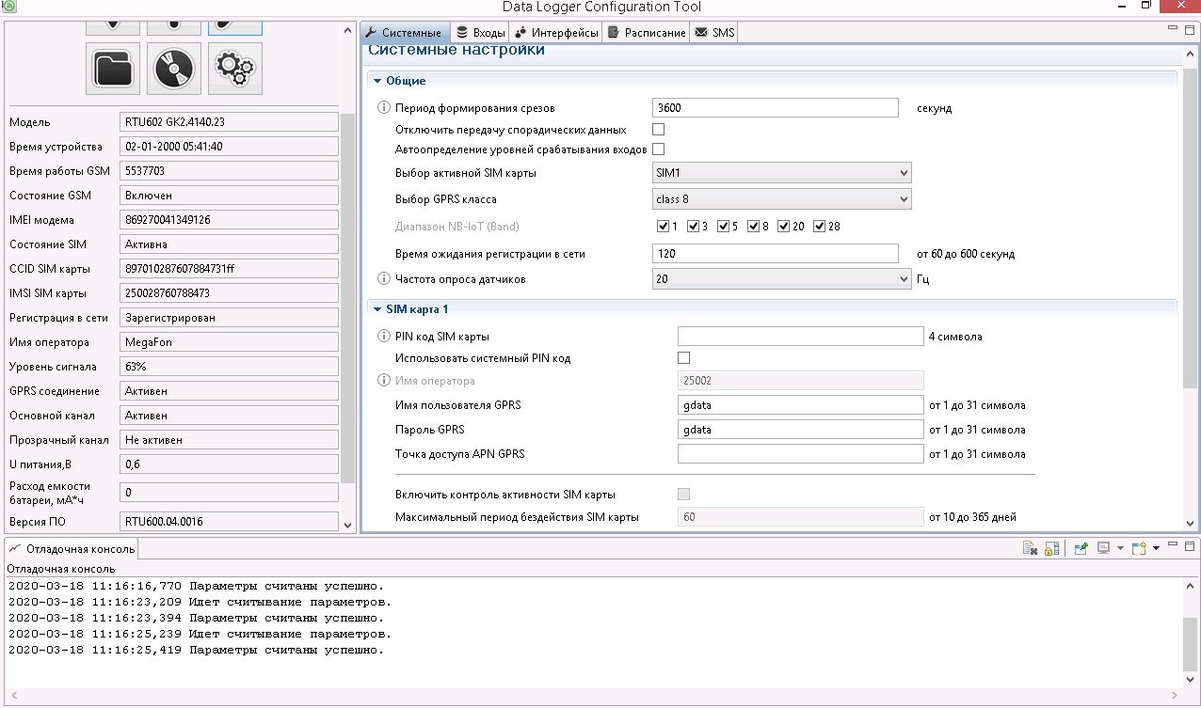1201x708 pixels.
Task: Toggle Отключить передачу спорадических данных checkbox
Action: point(659,130)
